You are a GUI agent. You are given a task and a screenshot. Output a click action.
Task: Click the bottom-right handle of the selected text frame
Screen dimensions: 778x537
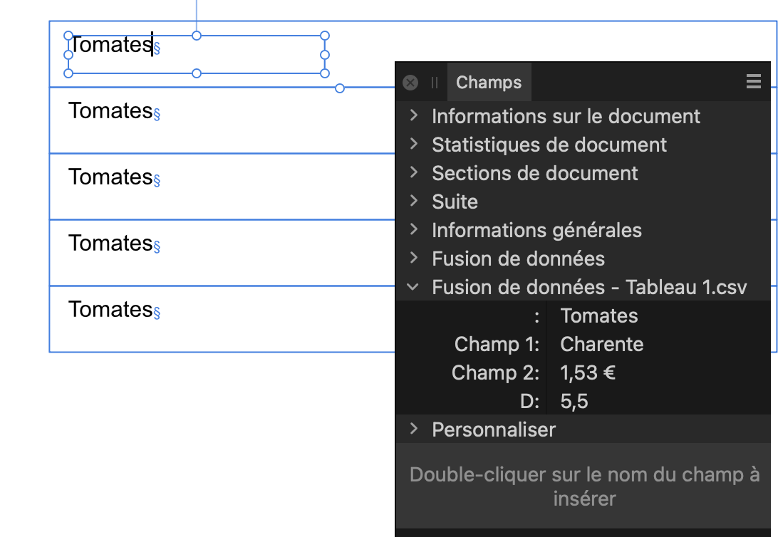pyautogui.click(x=325, y=73)
